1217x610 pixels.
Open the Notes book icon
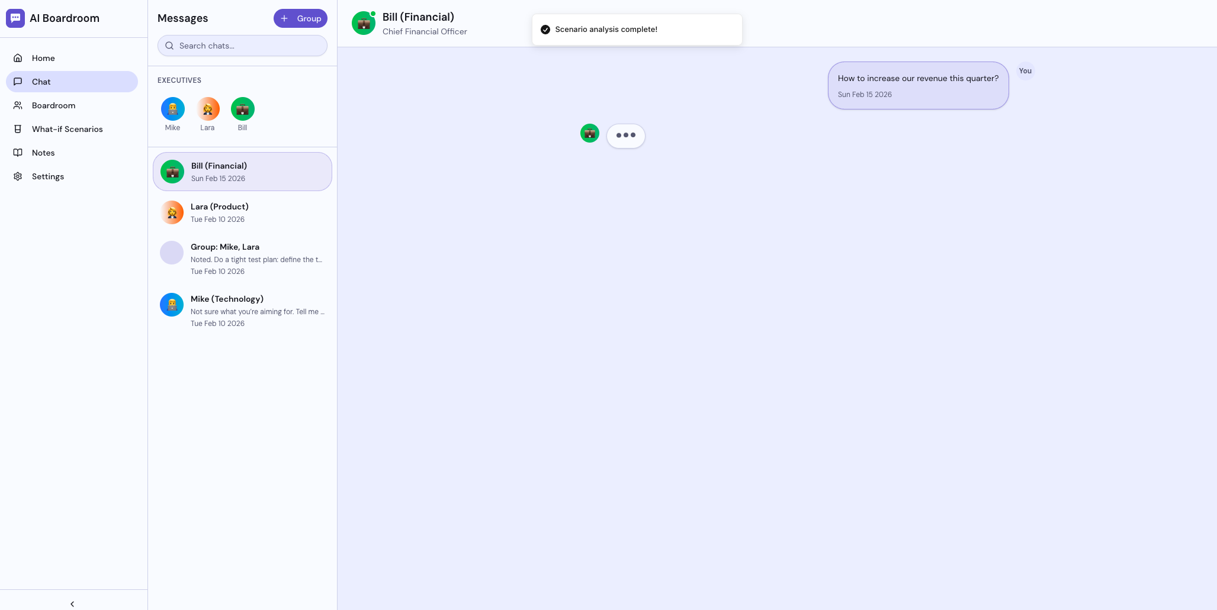[x=18, y=153]
